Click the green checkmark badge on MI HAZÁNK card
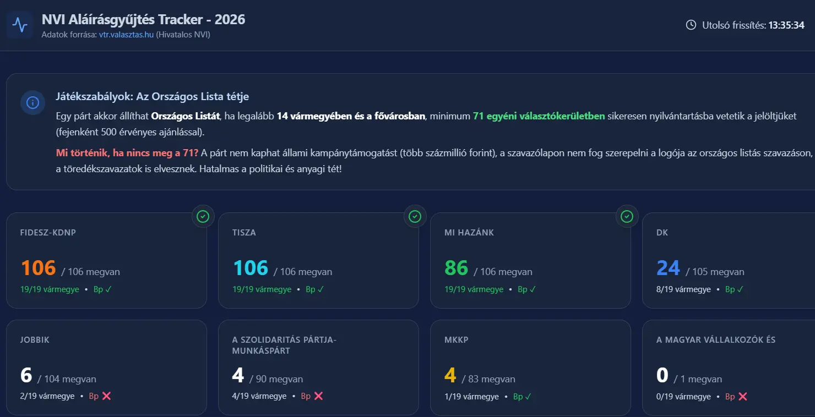 [627, 217]
